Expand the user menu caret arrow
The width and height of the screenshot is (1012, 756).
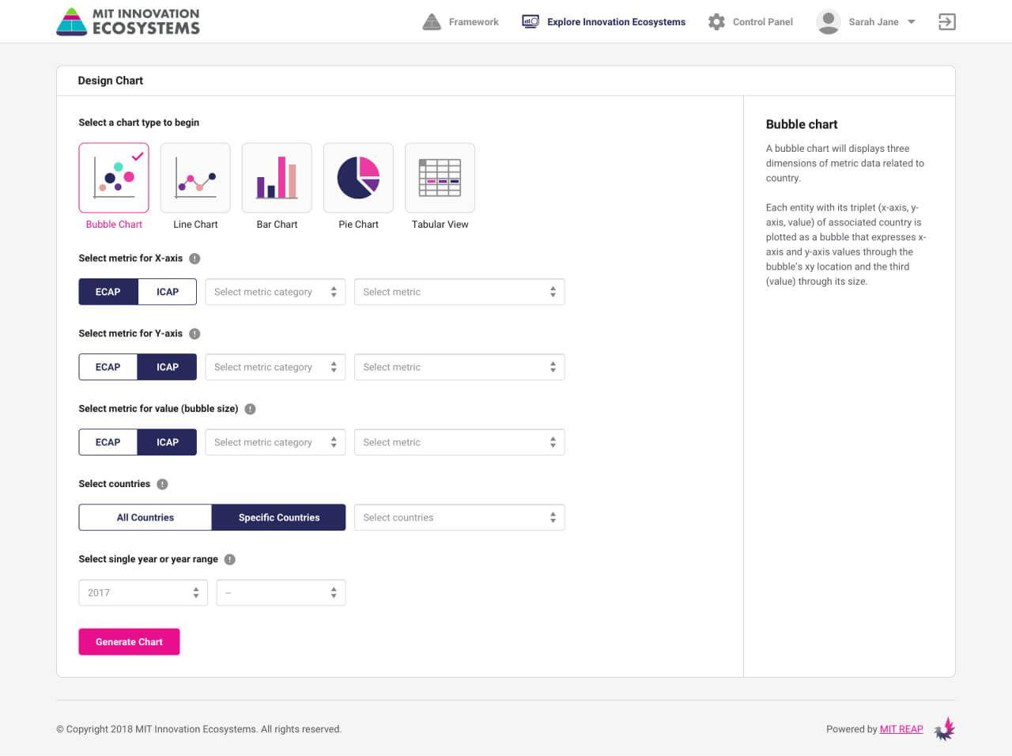[912, 22]
